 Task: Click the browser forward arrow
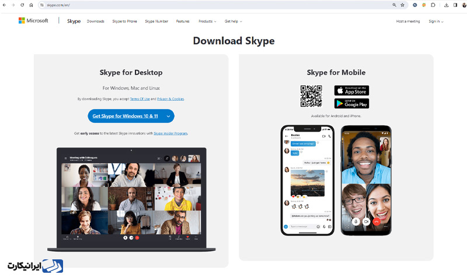13,5
